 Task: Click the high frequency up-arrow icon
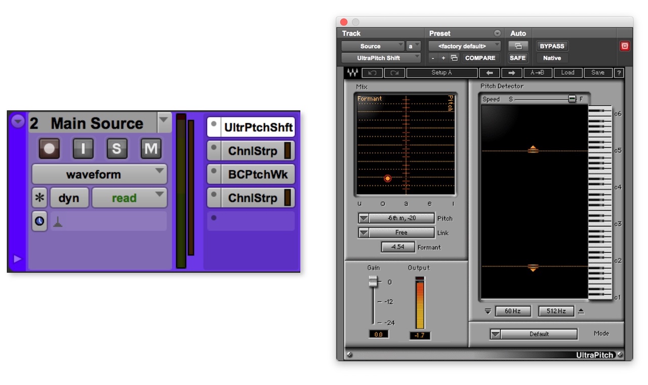click(581, 312)
